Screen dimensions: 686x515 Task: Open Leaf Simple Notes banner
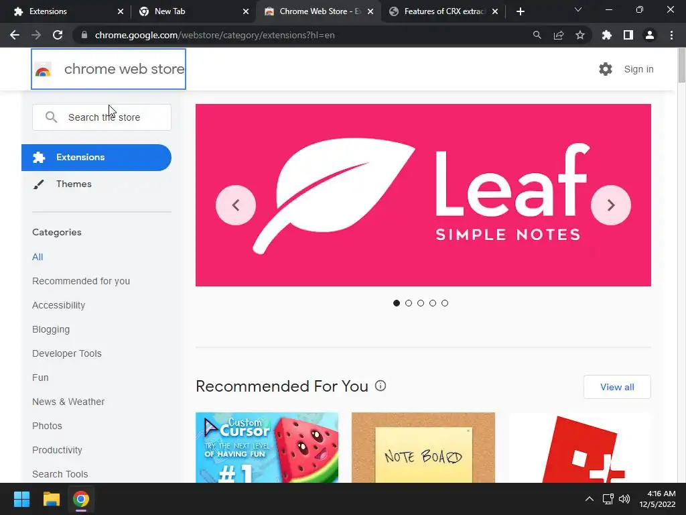[423, 195]
